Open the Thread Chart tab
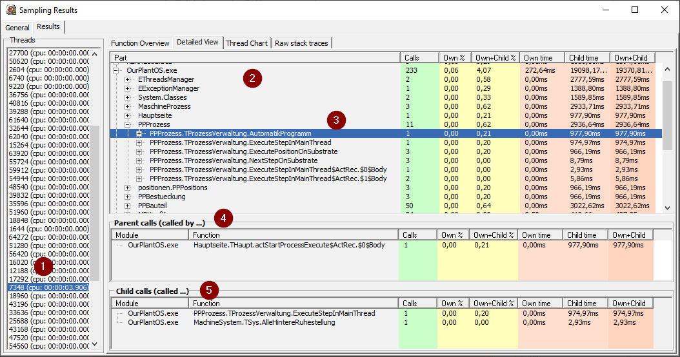Screen dimensions: 680x357 click(246, 43)
